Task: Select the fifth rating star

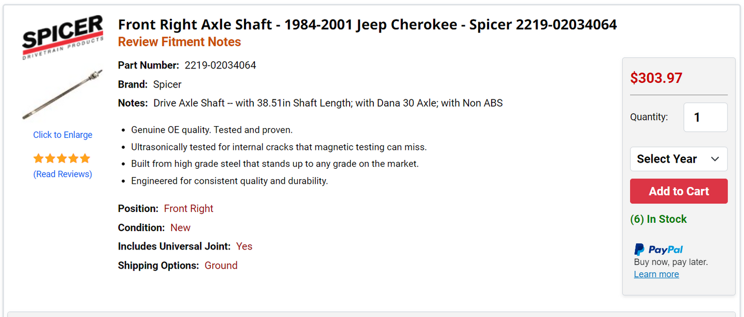Action: click(x=85, y=158)
